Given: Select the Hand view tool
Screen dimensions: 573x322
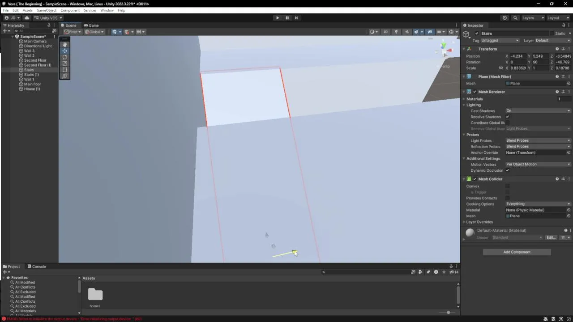Looking at the screenshot, I should pos(65,45).
